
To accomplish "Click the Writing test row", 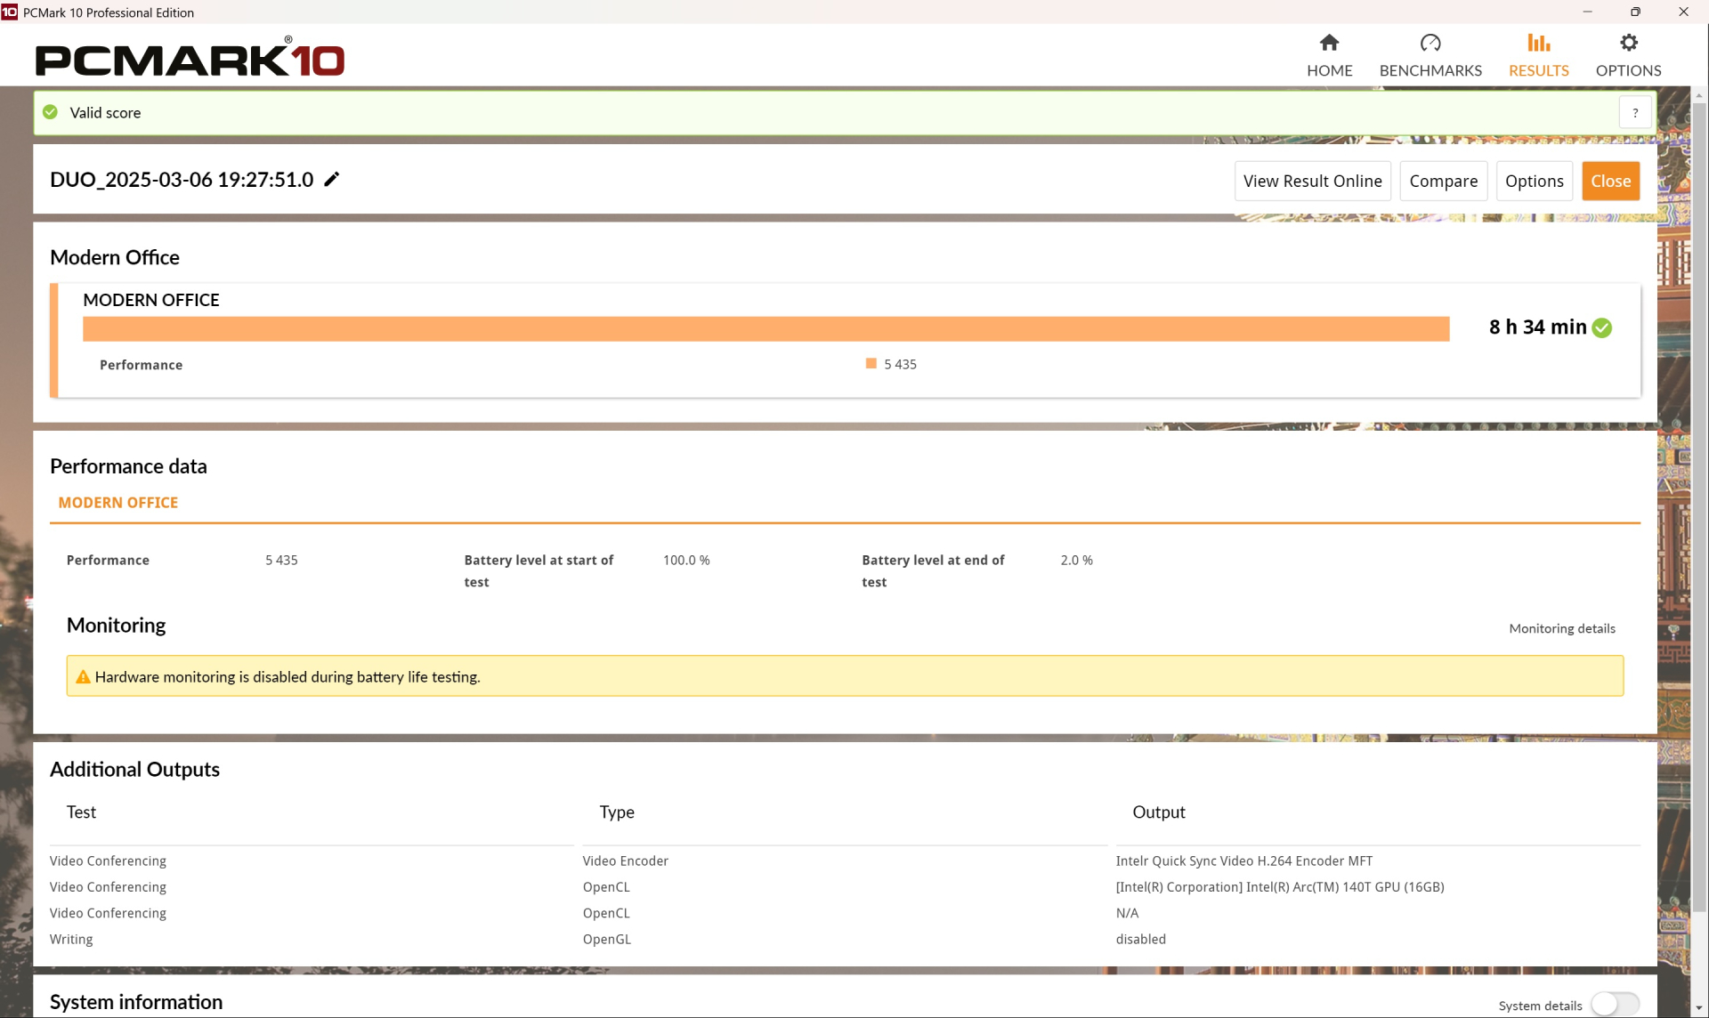I will coord(71,940).
